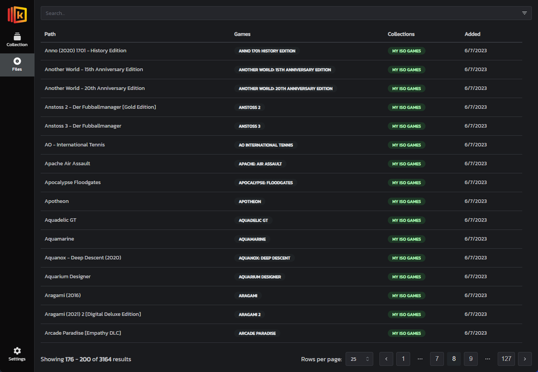
Task: Click the ANSTOSS 3 game tag
Action: [x=250, y=127]
